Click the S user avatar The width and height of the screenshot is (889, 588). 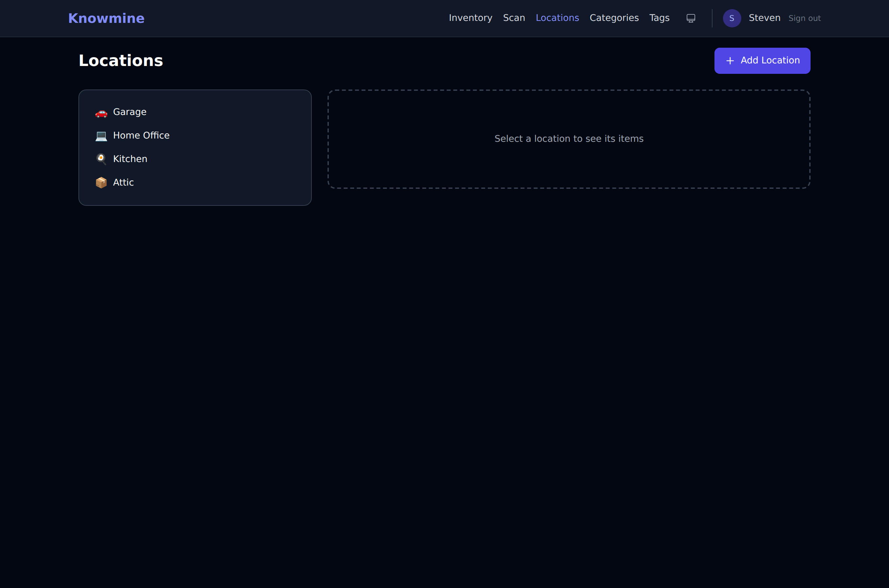pyautogui.click(x=731, y=18)
